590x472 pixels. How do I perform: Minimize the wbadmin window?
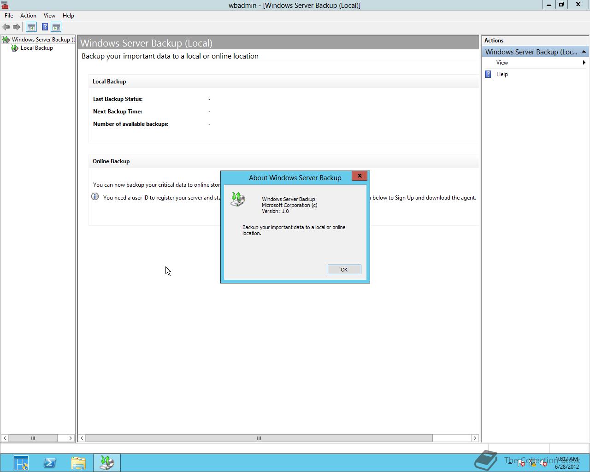[549, 5]
